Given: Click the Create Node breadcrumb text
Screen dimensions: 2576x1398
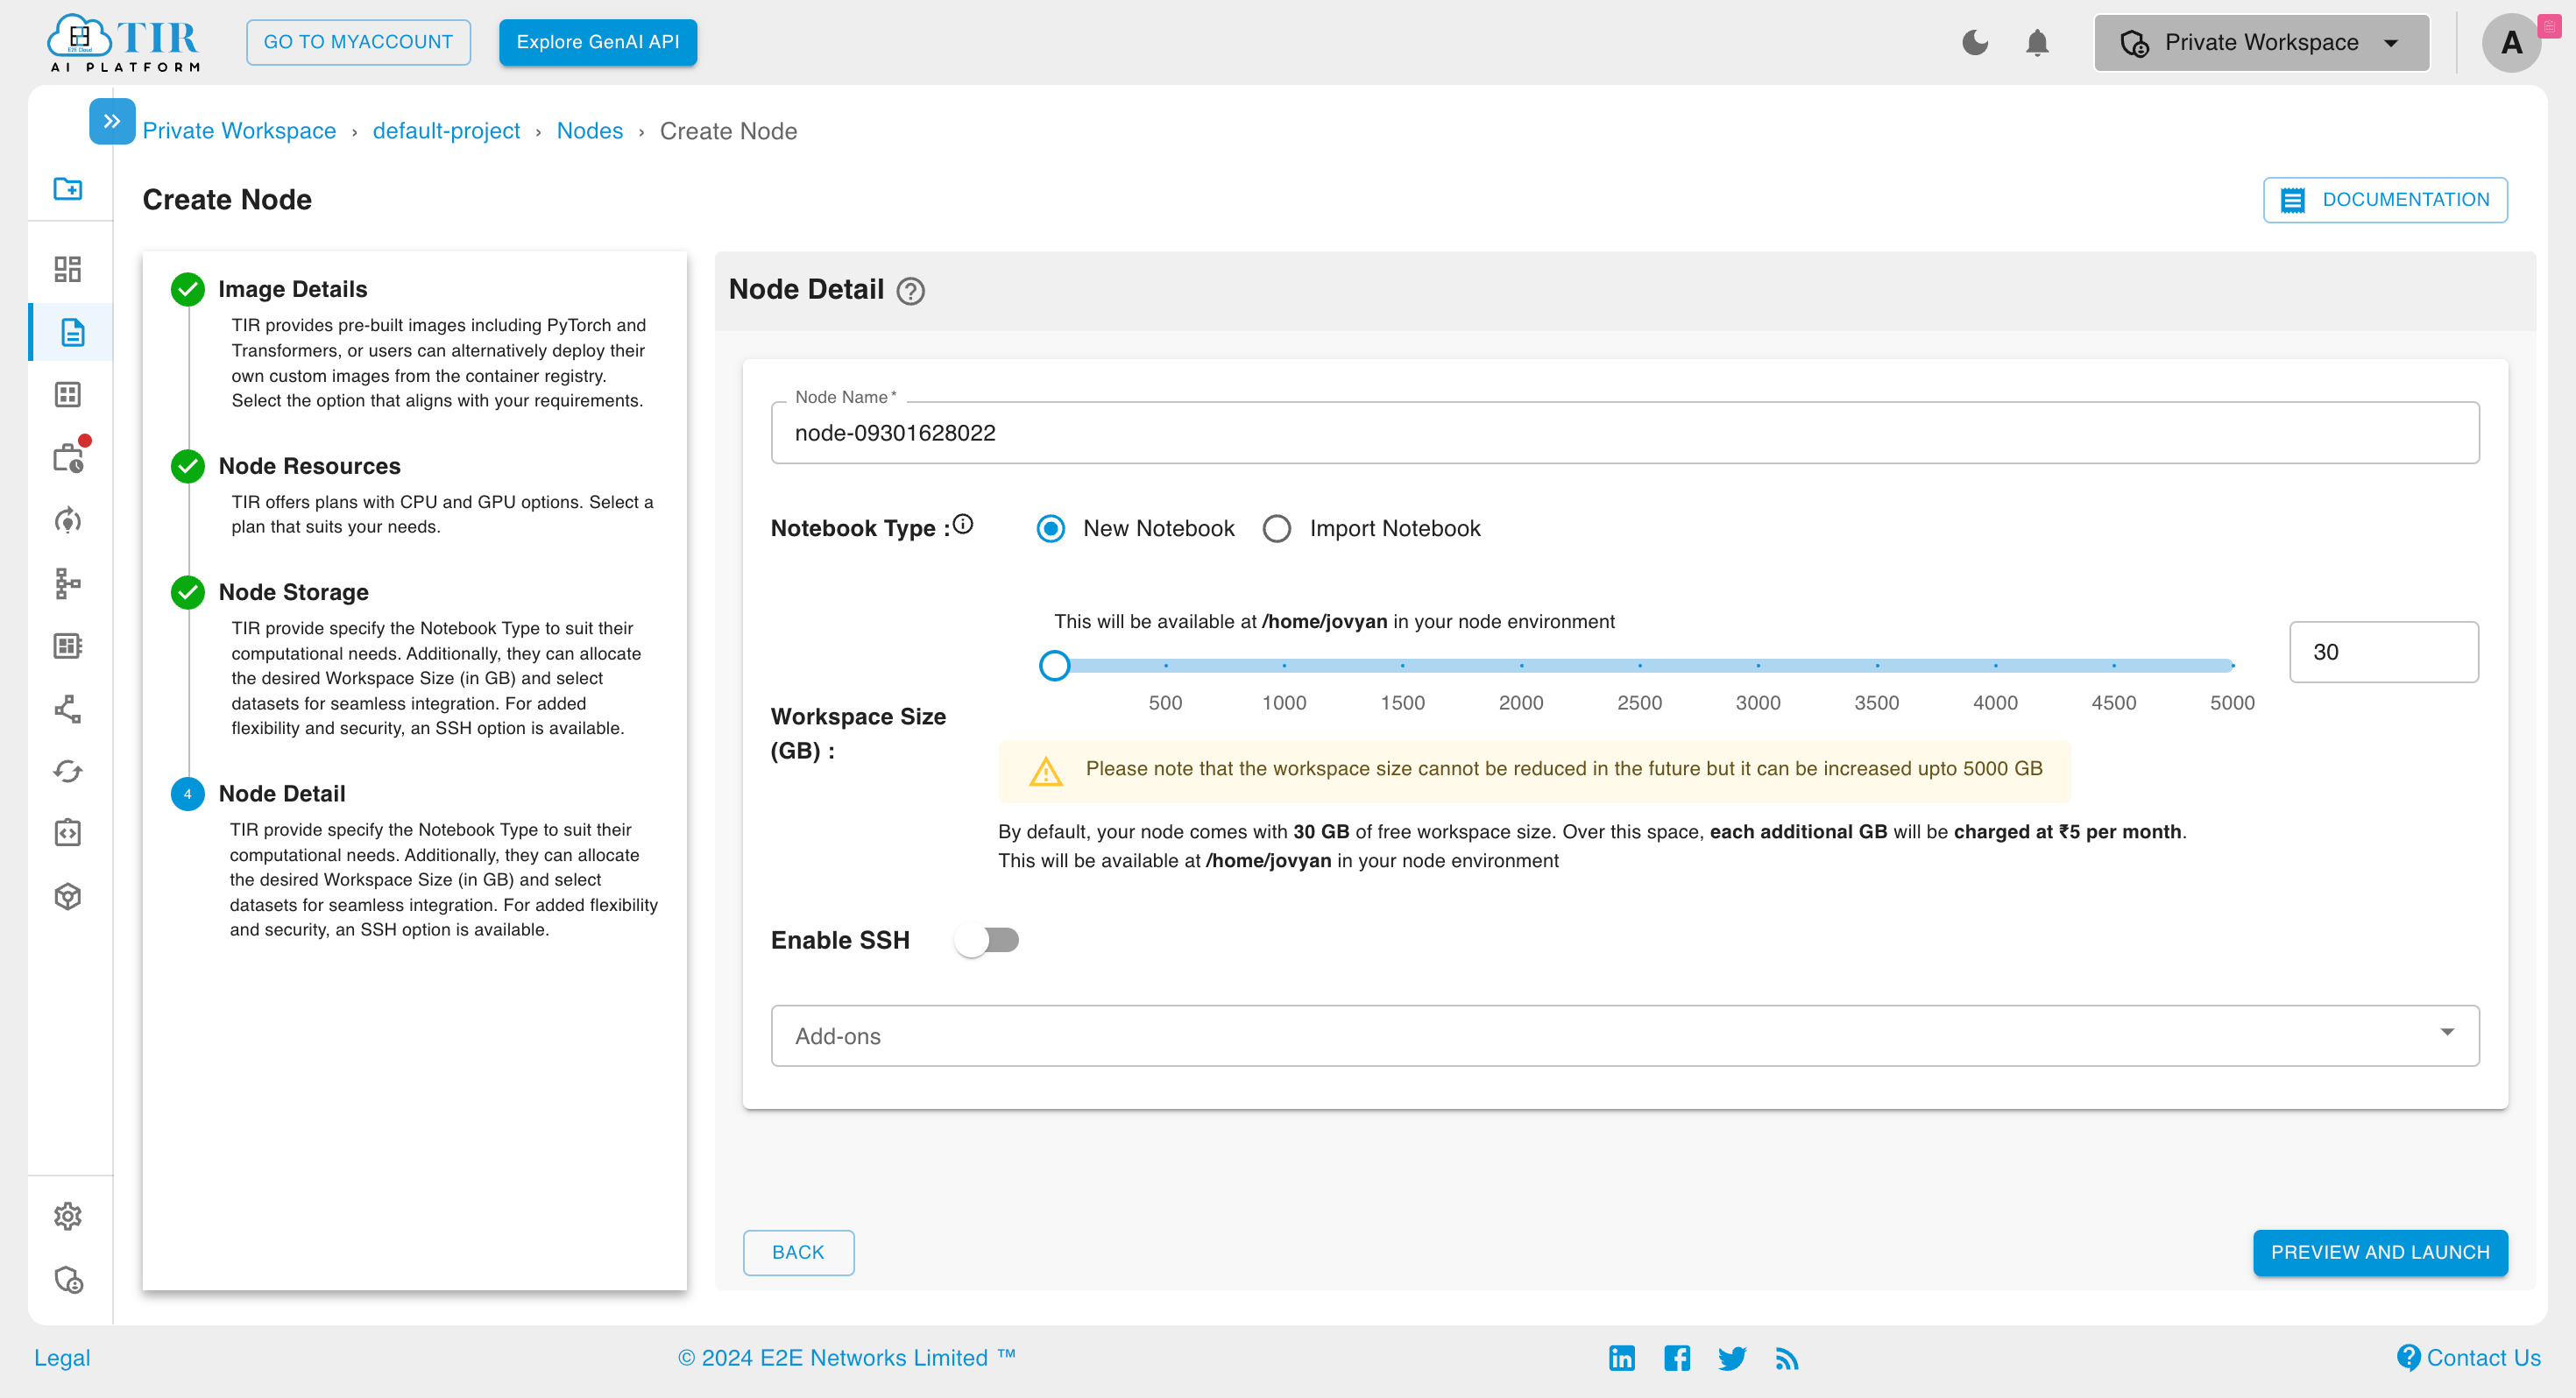Looking at the screenshot, I should pyautogui.click(x=728, y=131).
